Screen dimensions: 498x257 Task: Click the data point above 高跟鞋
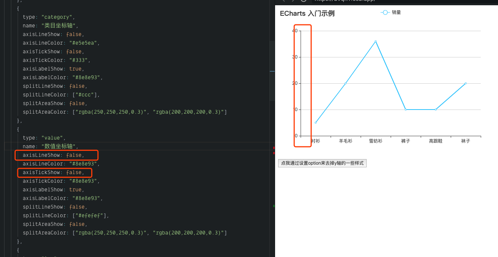(x=435, y=110)
